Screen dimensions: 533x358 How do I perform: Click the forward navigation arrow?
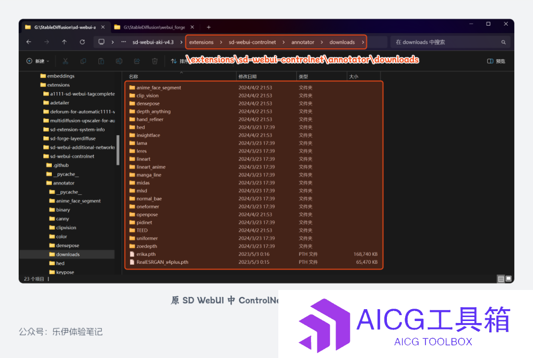46,42
